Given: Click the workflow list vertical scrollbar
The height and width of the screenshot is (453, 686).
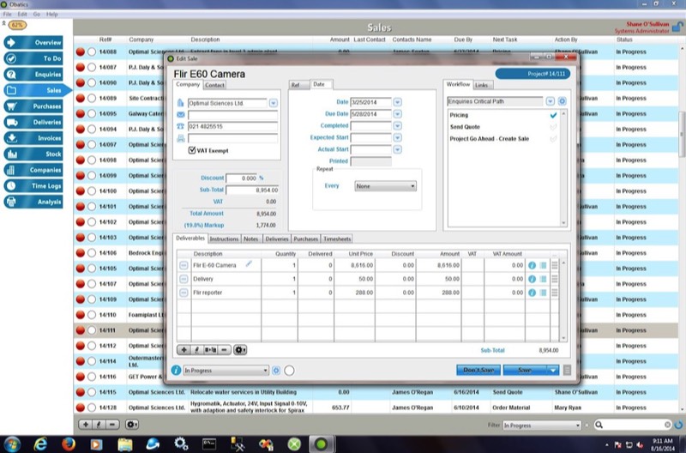Looking at the screenshot, I should (x=563, y=168).
